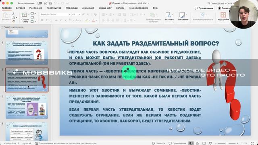This screenshot has width=258, height=145.
Task: Click the Convert to SmartArt icon
Action: click(x=152, y=15)
